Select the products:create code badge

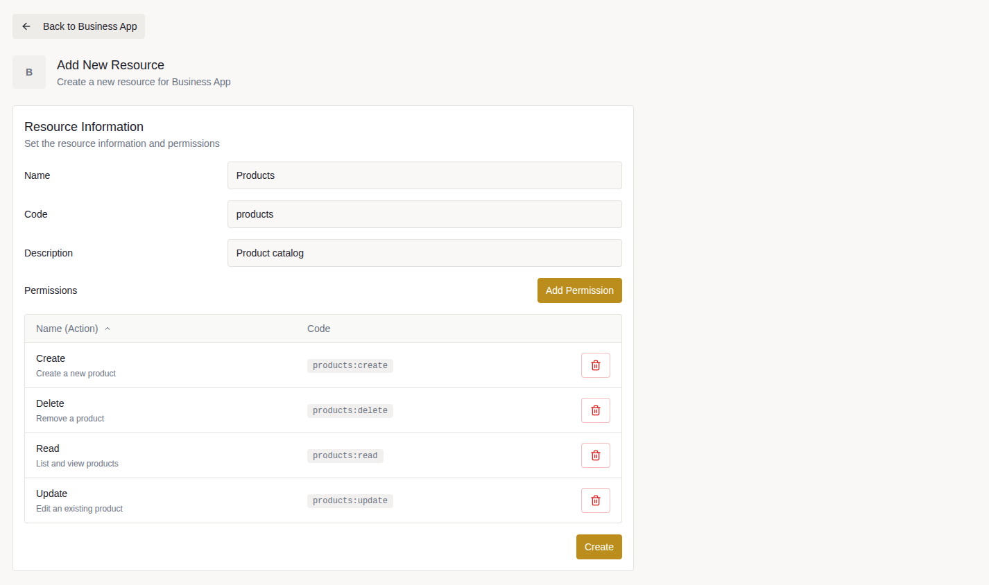350,365
